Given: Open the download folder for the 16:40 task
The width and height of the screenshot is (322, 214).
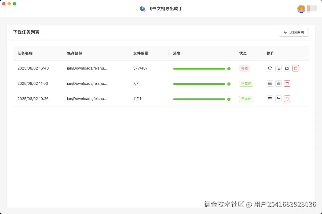Looking at the screenshot, I should (287, 68).
